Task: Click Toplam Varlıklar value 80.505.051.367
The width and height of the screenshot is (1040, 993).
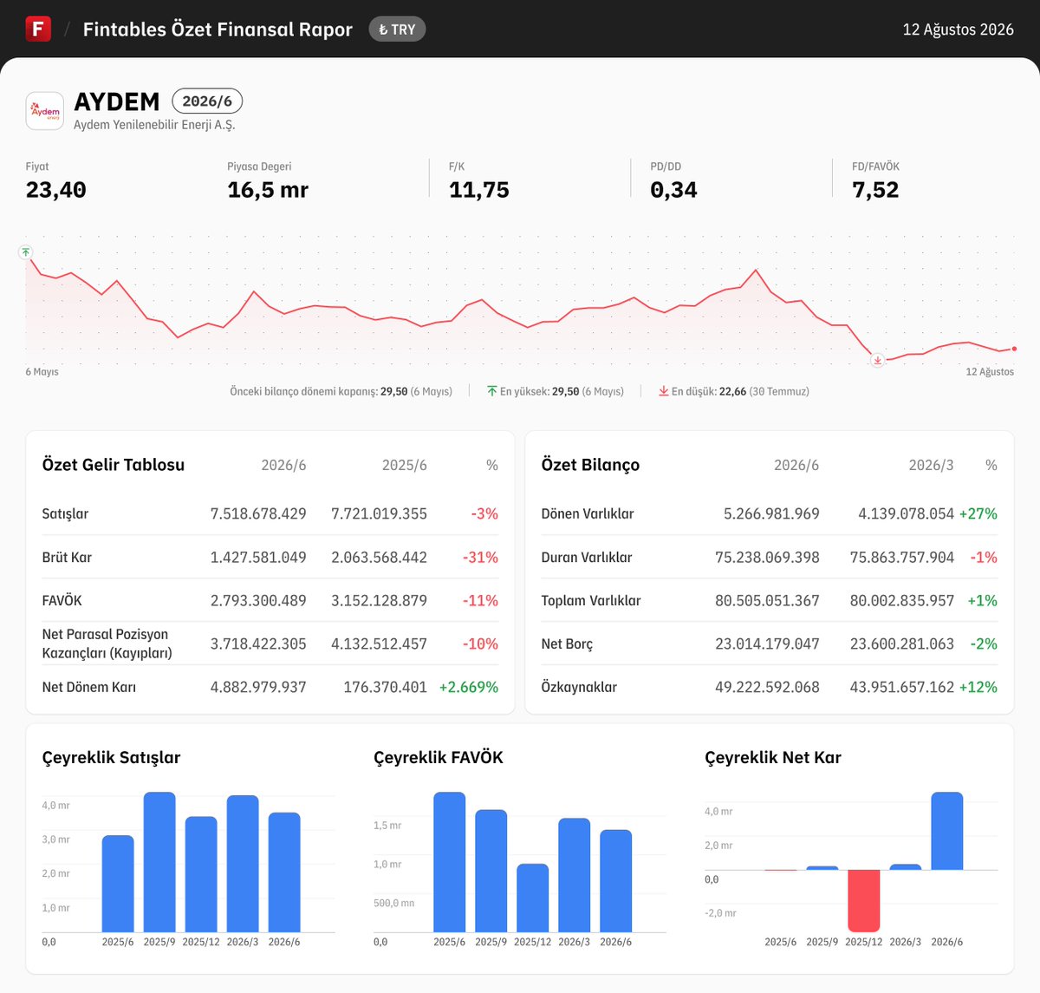Action: click(767, 600)
